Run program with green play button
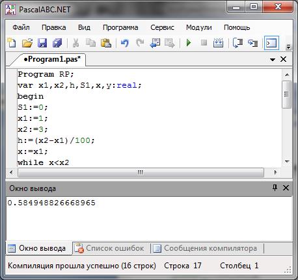This screenshot has width=298, height=280. [189, 43]
